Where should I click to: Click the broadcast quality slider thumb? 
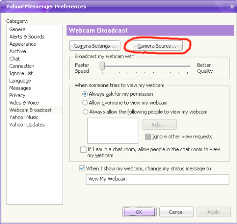click(102, 67)
